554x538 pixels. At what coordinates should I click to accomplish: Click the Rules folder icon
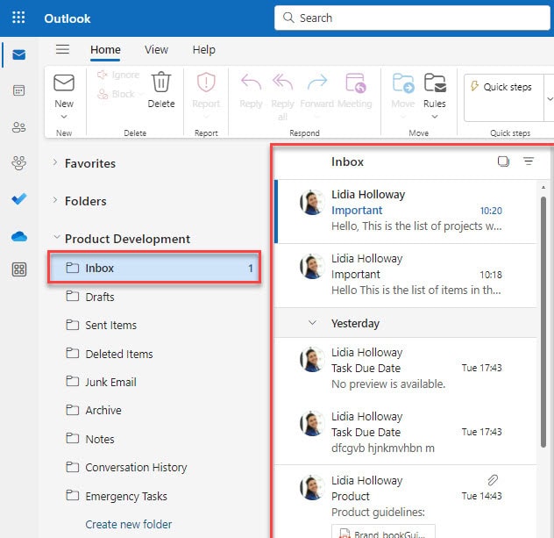click(435, 82)
